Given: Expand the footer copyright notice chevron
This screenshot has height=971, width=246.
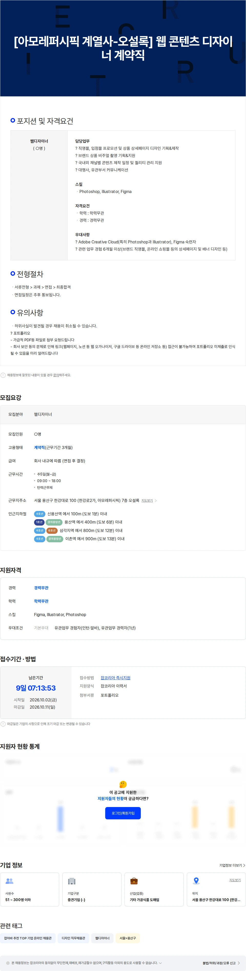Looking at the screenshot, I should [x=161, y=963].
